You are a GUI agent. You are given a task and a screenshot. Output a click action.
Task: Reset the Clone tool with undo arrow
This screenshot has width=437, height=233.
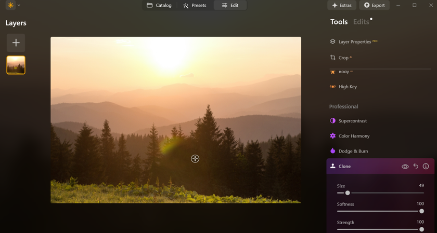pyautogui.click(x=416, y=166)
